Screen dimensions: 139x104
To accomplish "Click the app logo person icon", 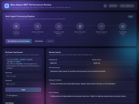I will tap(7, 6).
